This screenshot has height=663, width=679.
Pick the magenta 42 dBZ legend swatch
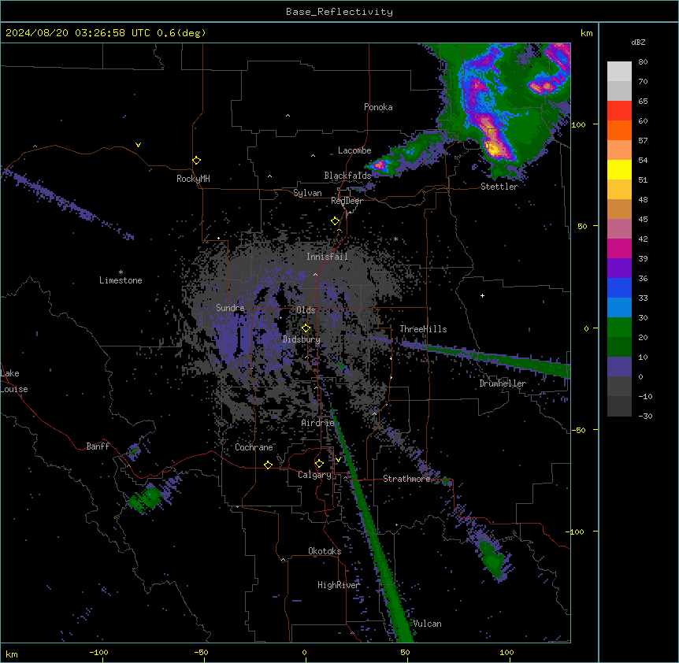click(x=619, y=248)
